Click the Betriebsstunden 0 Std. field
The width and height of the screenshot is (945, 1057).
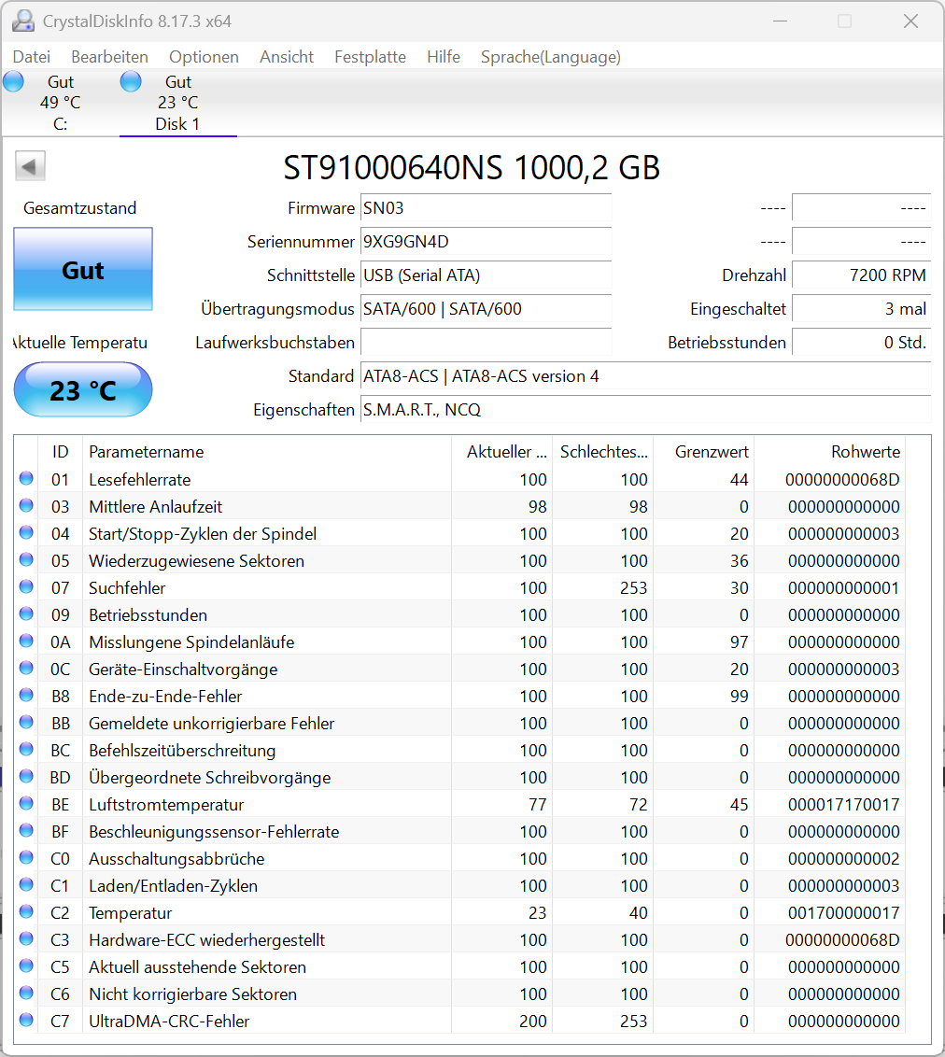point(861,343)
